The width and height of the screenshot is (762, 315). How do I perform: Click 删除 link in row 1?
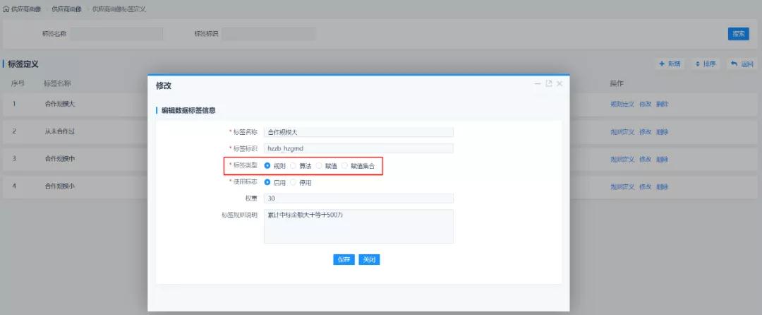662,104
